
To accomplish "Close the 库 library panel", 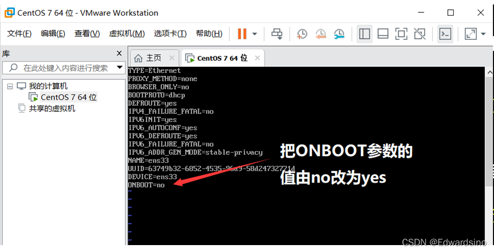I will click(x=119, y=54).
